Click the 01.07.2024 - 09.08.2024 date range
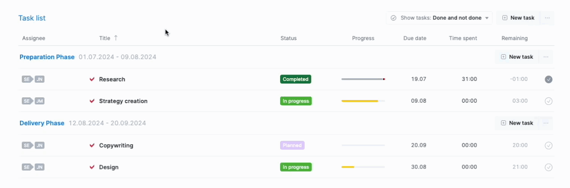The width and height of the screenshot is (570, 188). tap(118, 57)
